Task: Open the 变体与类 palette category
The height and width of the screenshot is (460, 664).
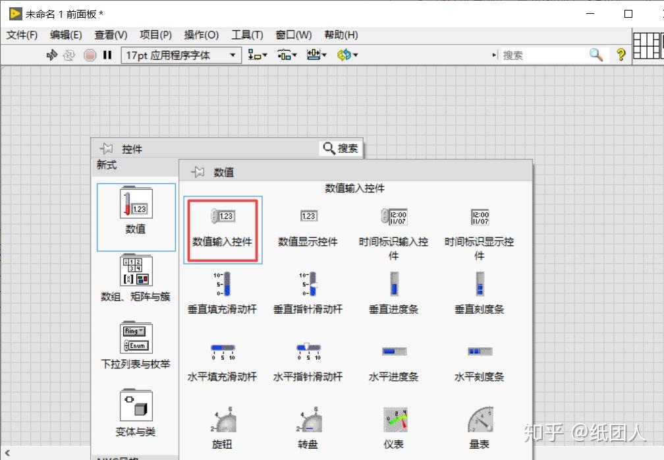Action: 136,413
